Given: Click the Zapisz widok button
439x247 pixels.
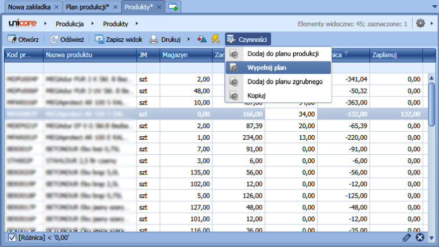Looking at the screenshot, I should click(119, 39).
